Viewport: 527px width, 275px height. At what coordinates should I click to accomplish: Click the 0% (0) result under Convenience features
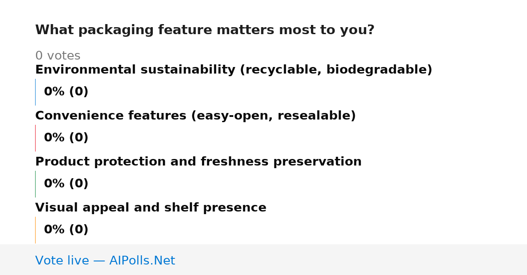(66, 138)
